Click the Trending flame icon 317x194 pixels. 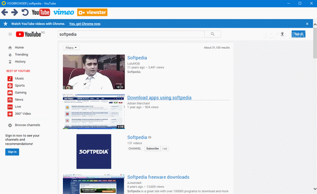pyautogui.click(x=10, y=54)
